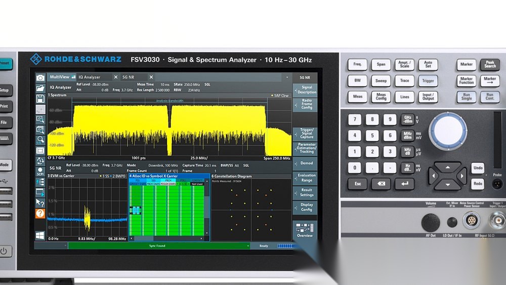Click the Span 250.0 MHz label
Image resolution: width=506 pixels, height=285 pixels.
click(277, 158)
